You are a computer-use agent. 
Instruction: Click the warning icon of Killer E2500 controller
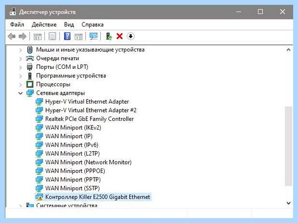click(39, 197)
